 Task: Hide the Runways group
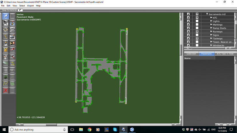[x=197, y=31]
